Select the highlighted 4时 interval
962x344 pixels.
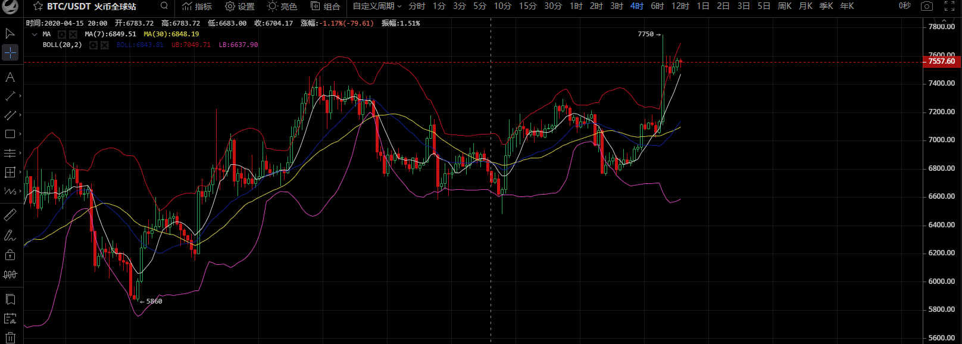coord(637,6)
